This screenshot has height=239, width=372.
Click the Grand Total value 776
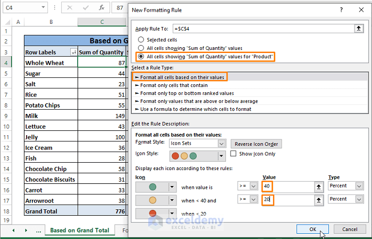102,211
